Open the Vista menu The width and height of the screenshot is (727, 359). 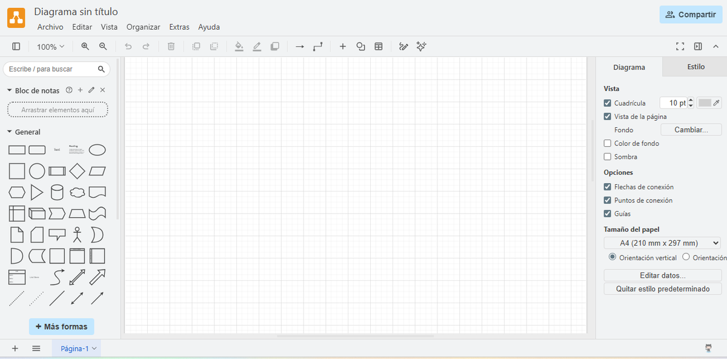[109, 27]
